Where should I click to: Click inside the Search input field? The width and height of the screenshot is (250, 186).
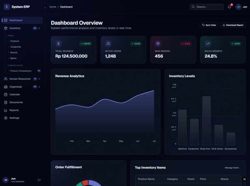click(x=207, y=7)
